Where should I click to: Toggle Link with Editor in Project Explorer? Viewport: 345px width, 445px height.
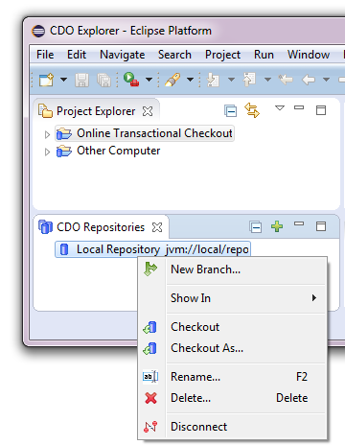click(252, 110)
